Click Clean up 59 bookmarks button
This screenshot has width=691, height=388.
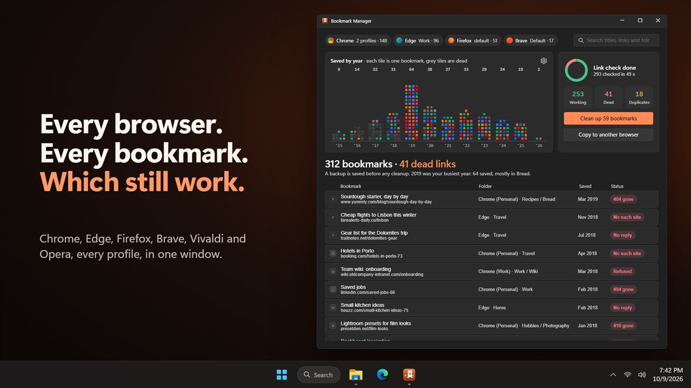point(608,119)
